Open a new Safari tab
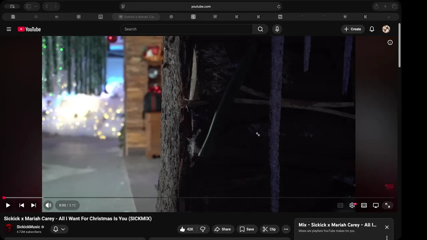The width and height of the screenshot is (427, 240). pyautogui.click(x=385, y=6)
